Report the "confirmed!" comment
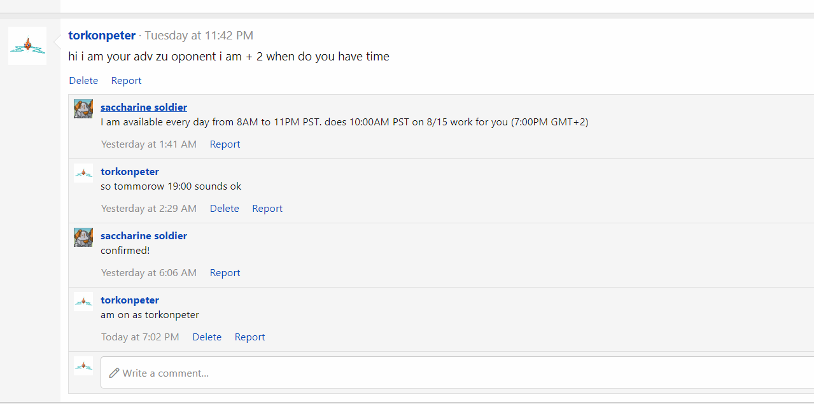This screenshot has height=404, width=814. click(x=225, y=273)
